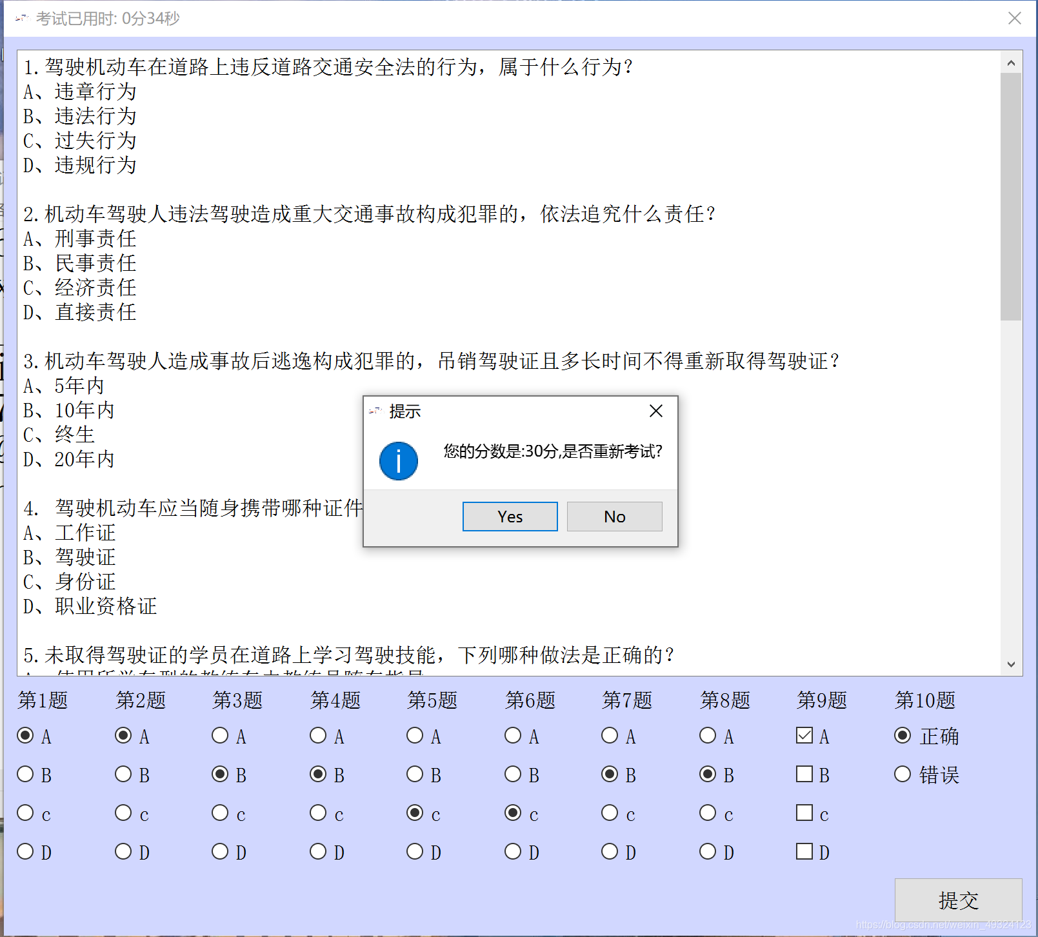The height and width of the screenshot is (937, 1038).
Task: Click answer text 'B、驾驶证'
Action: pyautogui.click(x=70, y=557)
